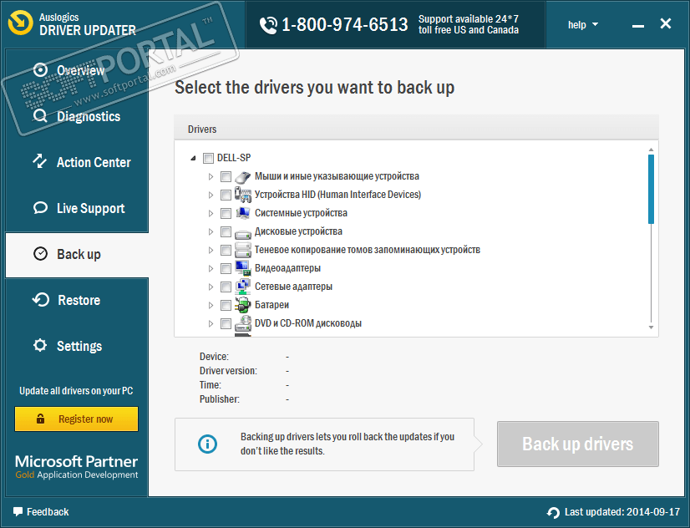The width and height of the screenshot is (690, 528).
Task: Click the Back up drivers button
Action: (x=578, y=444)
